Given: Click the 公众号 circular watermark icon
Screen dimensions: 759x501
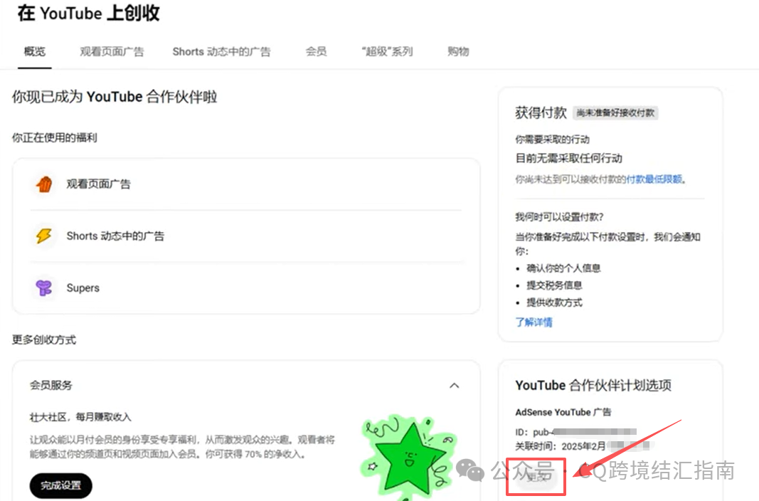Looking at the screenshot, I should tap(469, 470).
